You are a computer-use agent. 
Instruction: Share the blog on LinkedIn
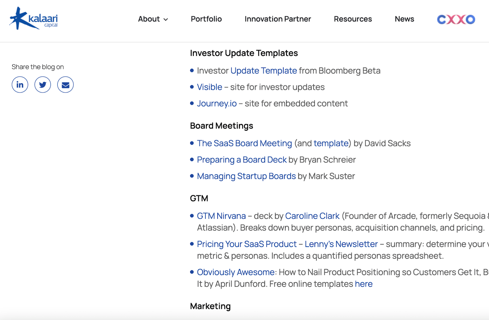[x=20, y=85]
